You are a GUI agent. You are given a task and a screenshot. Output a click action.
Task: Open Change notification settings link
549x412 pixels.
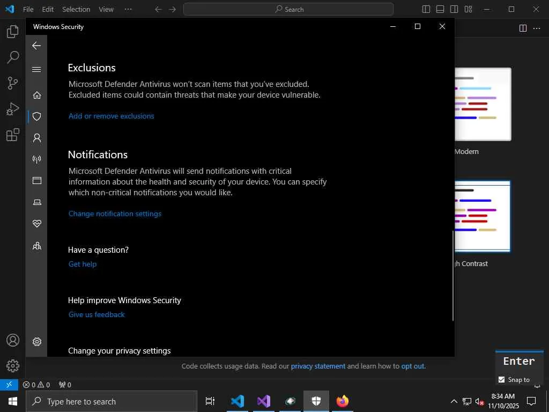[115, 214]
